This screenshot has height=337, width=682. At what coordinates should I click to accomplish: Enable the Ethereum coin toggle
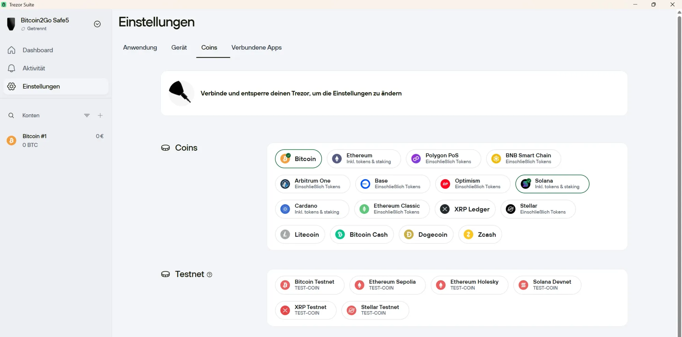pyautogui.click(x=364, y=159)
